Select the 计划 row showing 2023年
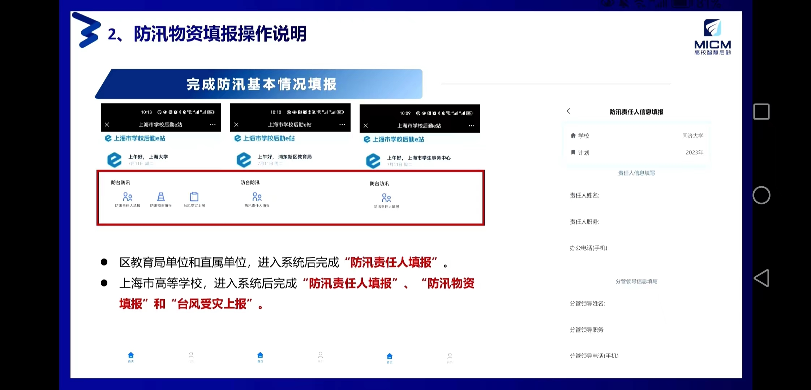This screenshot has height=390, width=811. (x=636, y=152)
